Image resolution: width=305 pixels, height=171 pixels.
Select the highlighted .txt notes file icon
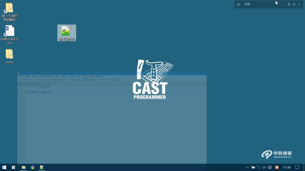click(67, 33)
